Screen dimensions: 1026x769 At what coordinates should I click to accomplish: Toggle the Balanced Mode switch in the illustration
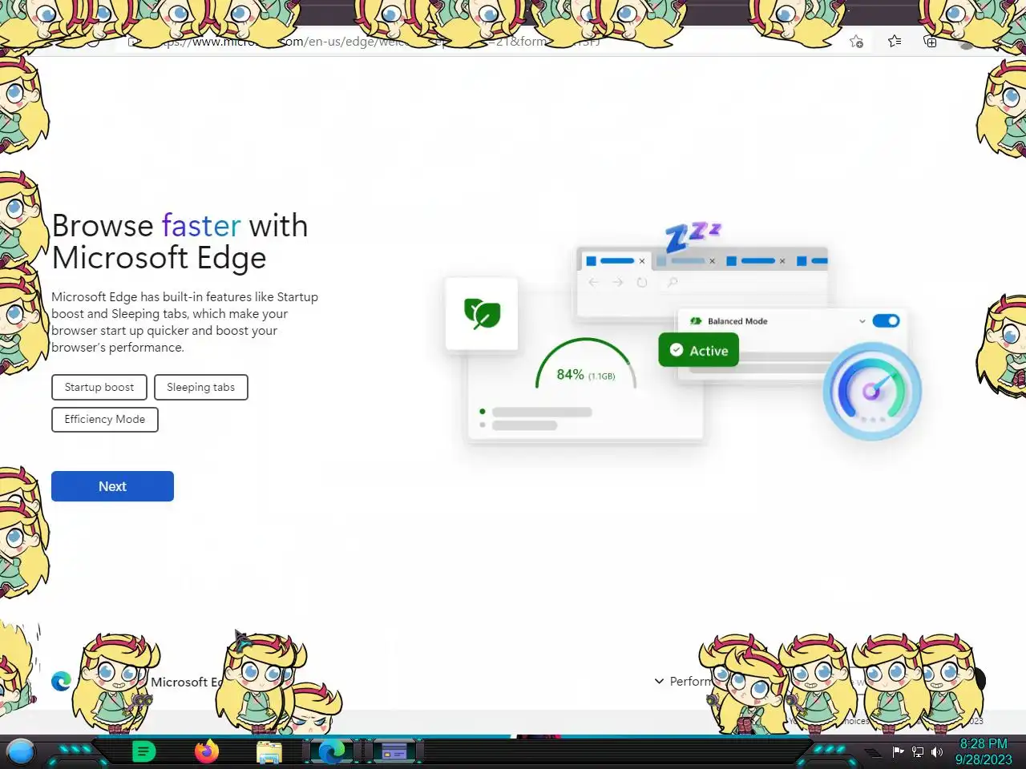886,320
